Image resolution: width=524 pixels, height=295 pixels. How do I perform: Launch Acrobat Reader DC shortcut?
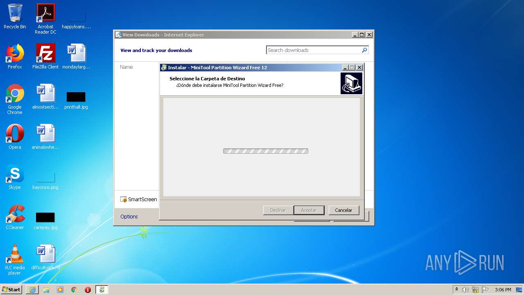click(45, 18)
